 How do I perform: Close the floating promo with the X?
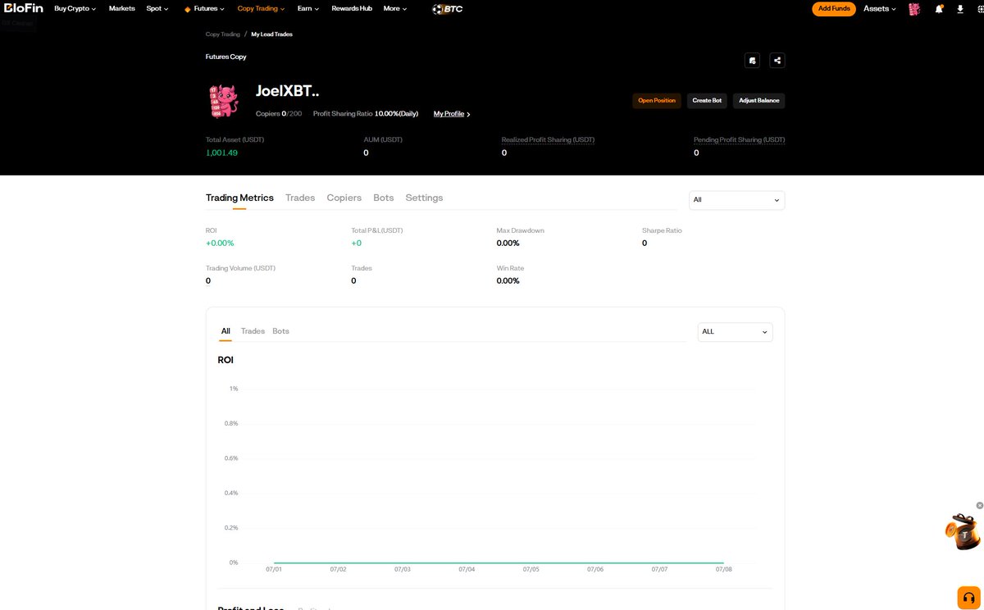click(979, 505)
